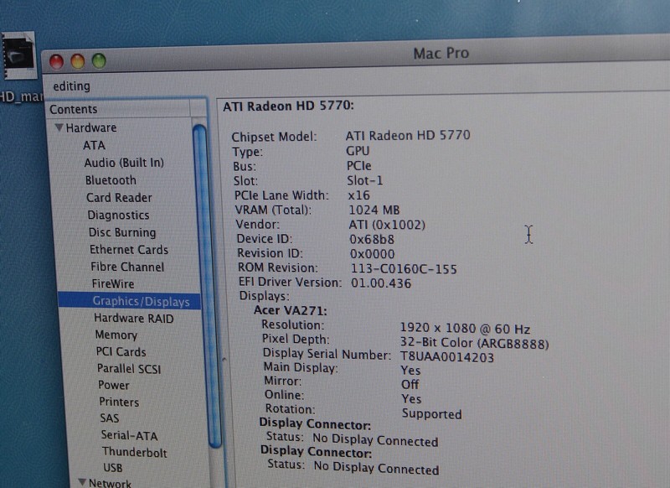The width and height of the screenshot is (670, 488).
Task: Collapse the Hardware section
Action: tap(59, 127)
